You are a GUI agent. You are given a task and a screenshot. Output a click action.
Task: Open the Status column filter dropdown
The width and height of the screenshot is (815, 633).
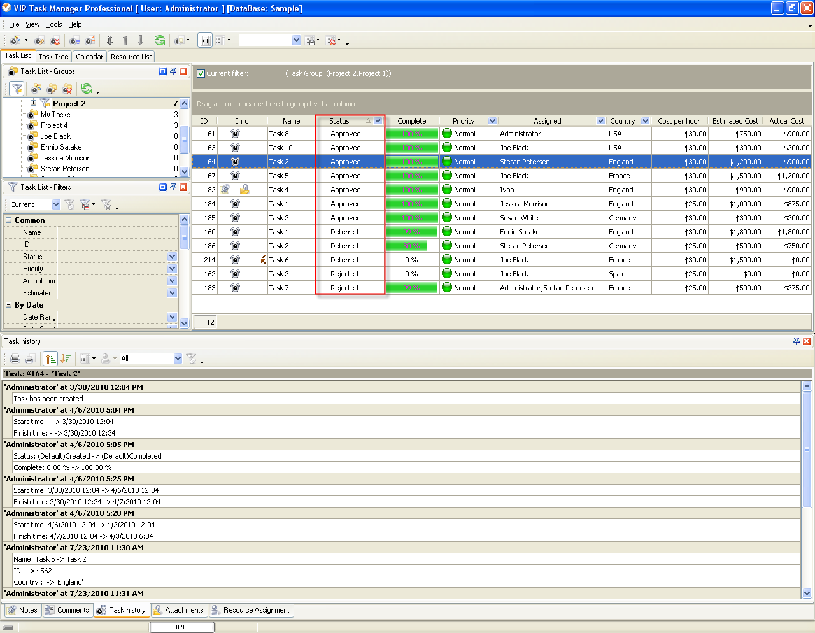click(x=378, y=121)
